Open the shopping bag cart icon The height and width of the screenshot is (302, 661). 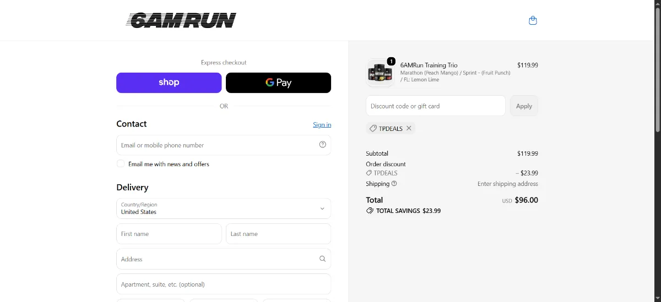[533, 20]
